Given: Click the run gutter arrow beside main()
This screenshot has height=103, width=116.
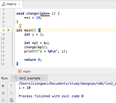Looking at the screenshot, I should pyautogui.click(x=8, y=30).
